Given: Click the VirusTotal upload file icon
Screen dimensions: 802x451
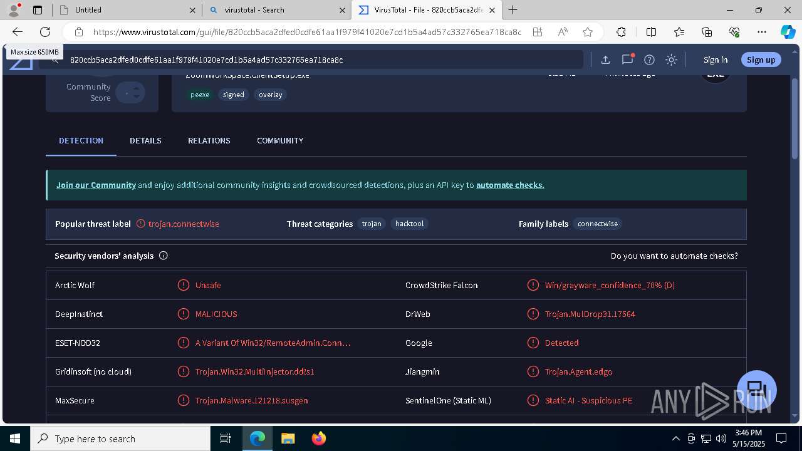Looking at the screenshot, I should (x=605, y=60).
